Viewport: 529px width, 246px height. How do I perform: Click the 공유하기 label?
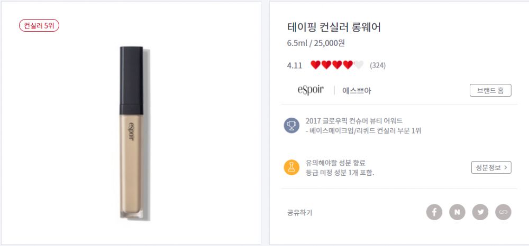[300, 213]
